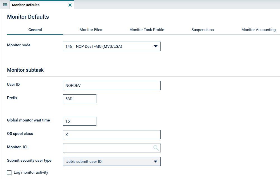Go to the Suspensions tab

click(203, 30)
